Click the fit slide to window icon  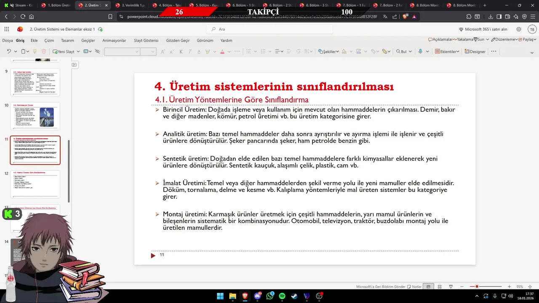[531, 287]
